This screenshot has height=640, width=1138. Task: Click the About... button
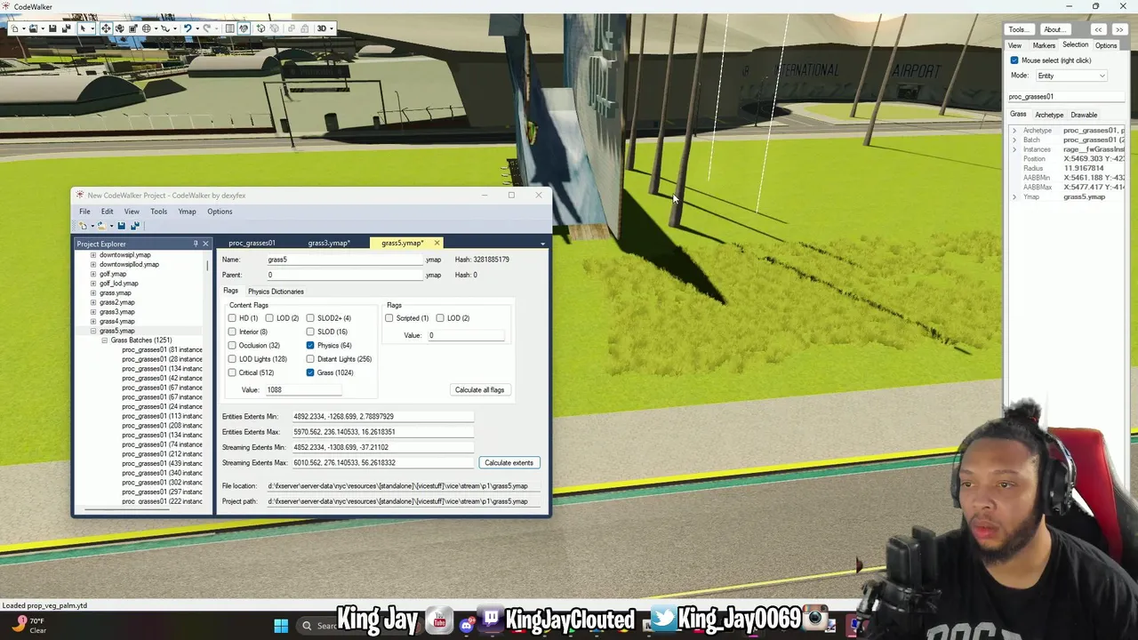click(1054, 29)
